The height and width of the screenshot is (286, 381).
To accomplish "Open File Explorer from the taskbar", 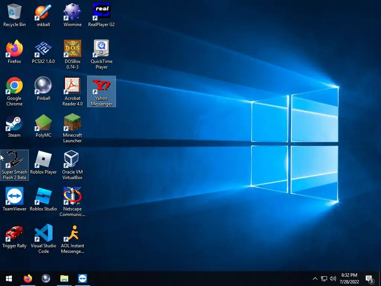I will 64,279.
